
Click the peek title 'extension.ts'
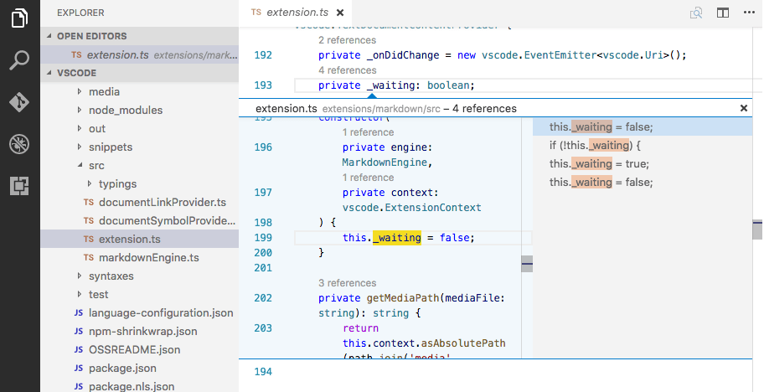coord(286,108)
